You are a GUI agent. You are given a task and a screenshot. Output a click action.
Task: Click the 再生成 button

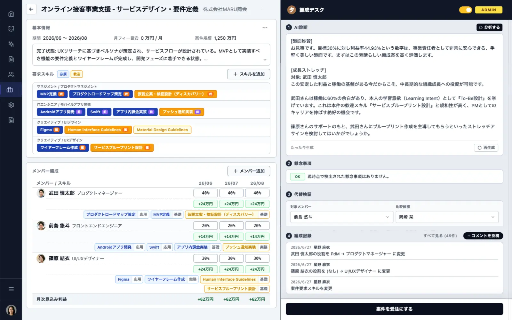[x=486, y=148]
